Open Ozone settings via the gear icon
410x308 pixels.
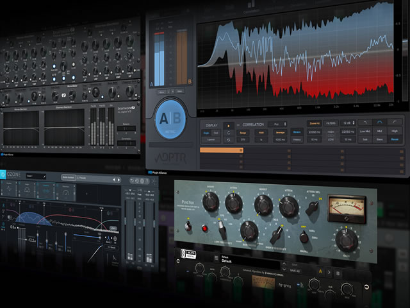[x=142, y=181]
